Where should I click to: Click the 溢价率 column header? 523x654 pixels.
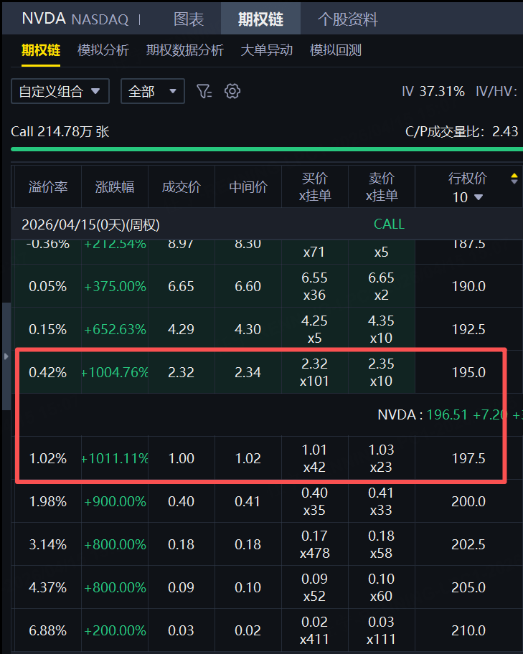click(48, 187)
